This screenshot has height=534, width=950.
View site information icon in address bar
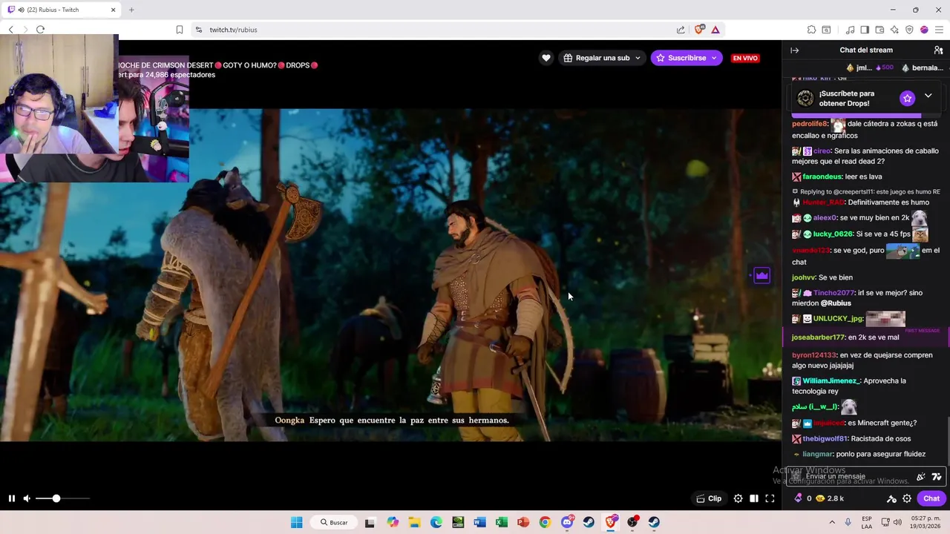pos(198,30)
